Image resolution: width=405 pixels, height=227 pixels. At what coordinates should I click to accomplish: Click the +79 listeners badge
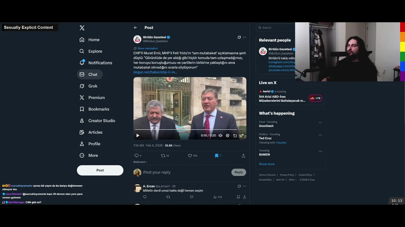[x=315, y=98]
